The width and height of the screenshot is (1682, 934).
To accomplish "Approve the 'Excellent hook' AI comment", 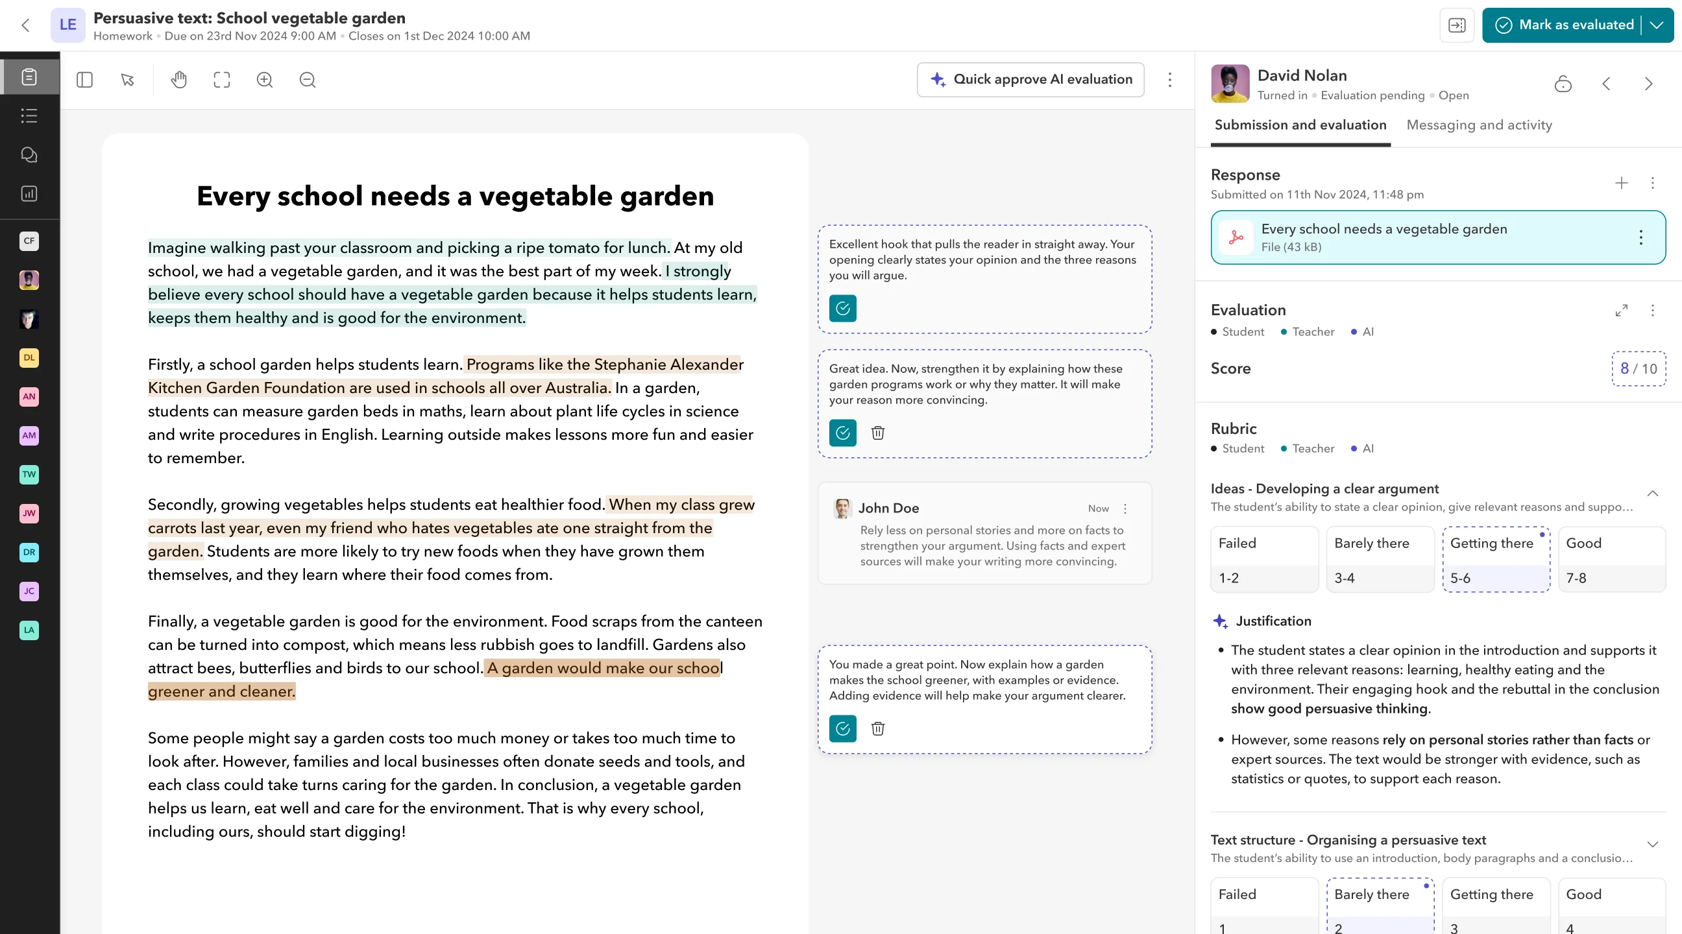I will 842,308.
